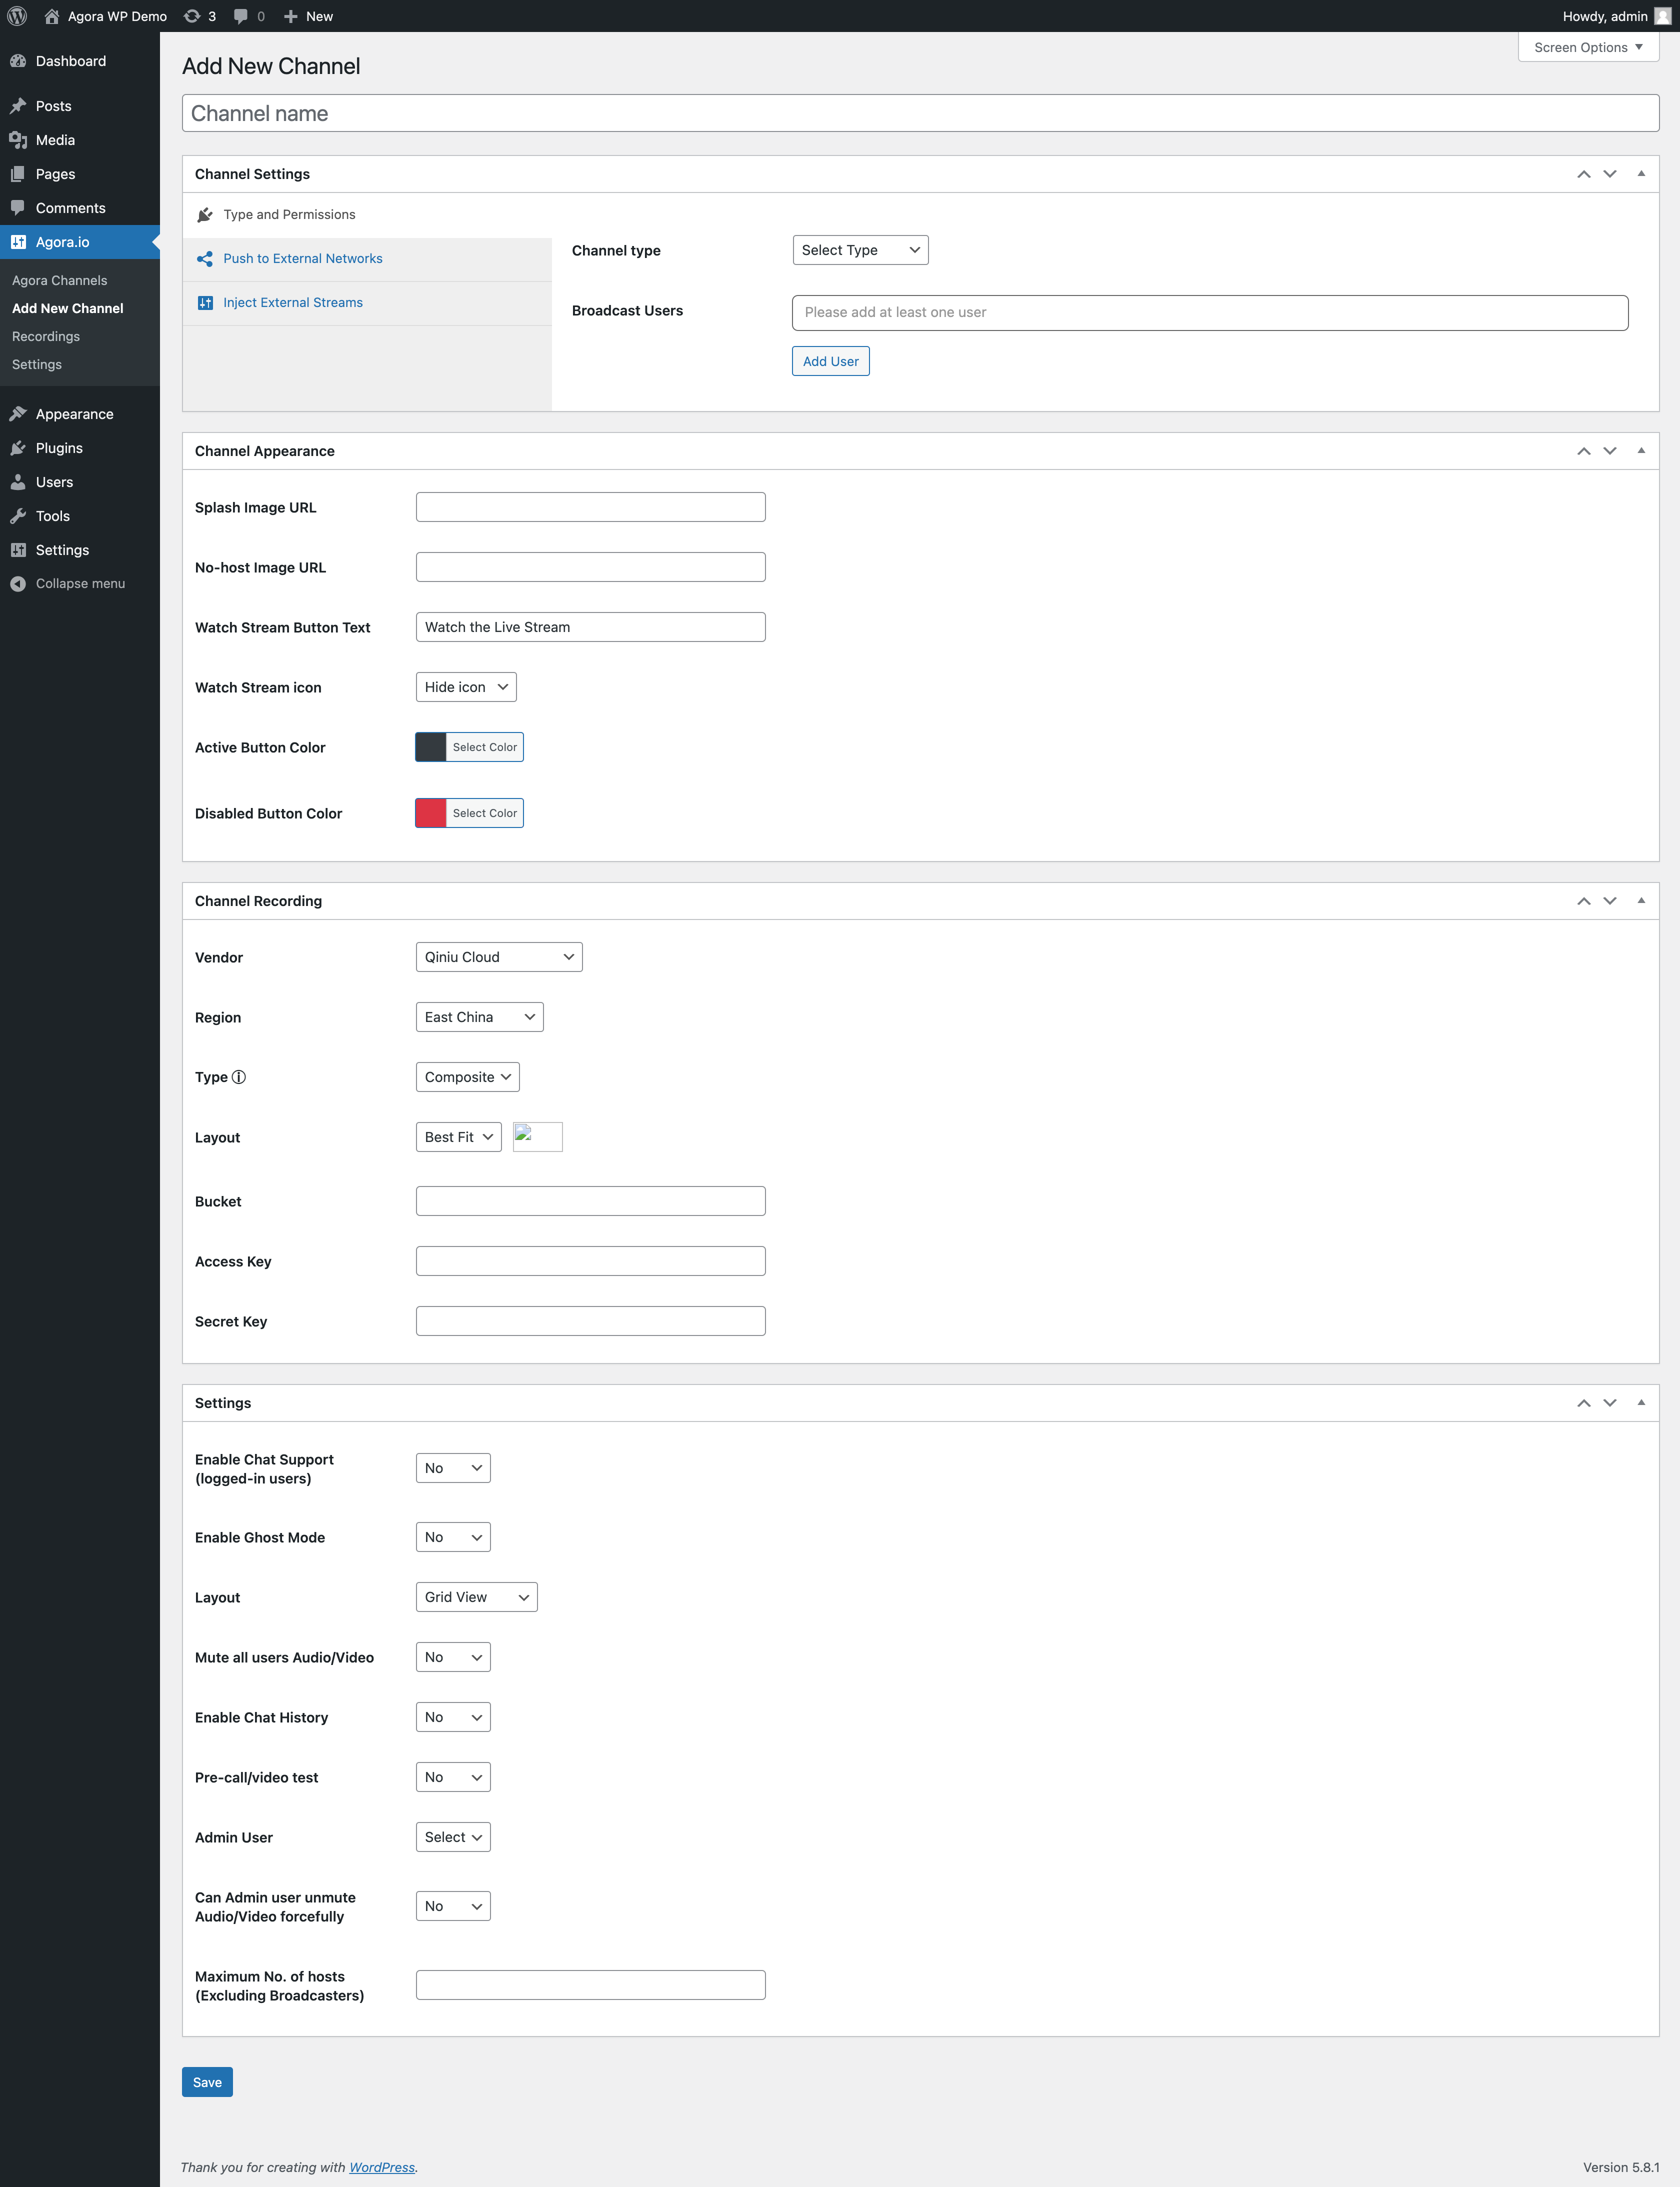Open the Watch Stream icon dropdown
The height and width of the screenshot is (2187, 1680).
click(466, 687)
